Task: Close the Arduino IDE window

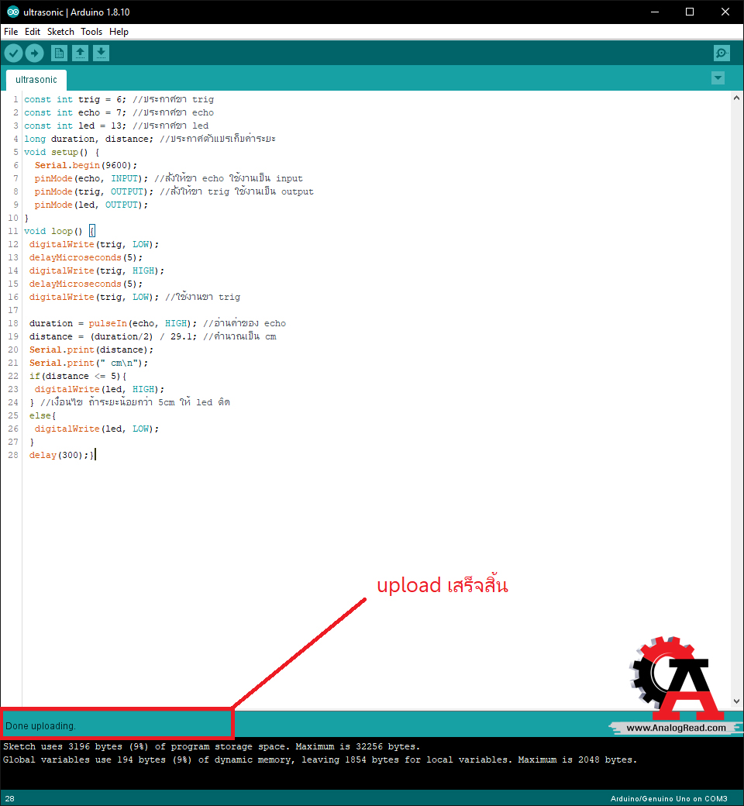Action: click(725, 12)
